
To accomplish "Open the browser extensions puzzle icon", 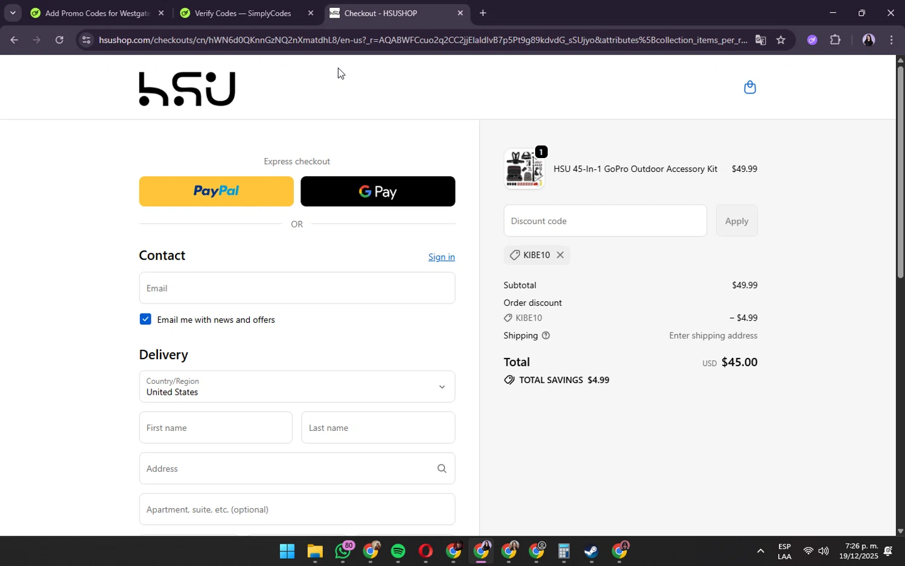I will (x=835, y=40).
